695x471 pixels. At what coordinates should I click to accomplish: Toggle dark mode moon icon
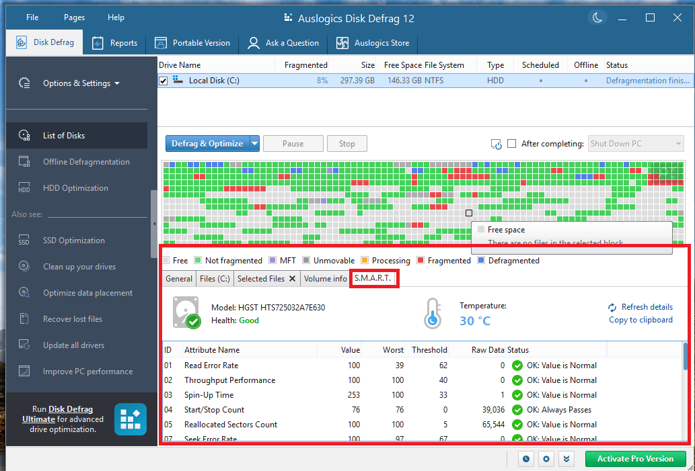596,17
